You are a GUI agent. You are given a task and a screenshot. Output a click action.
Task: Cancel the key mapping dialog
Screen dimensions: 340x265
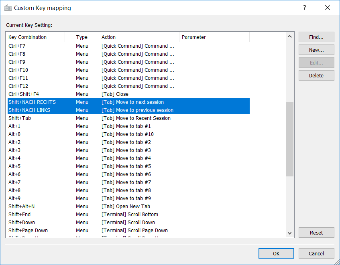pos(316,253)
